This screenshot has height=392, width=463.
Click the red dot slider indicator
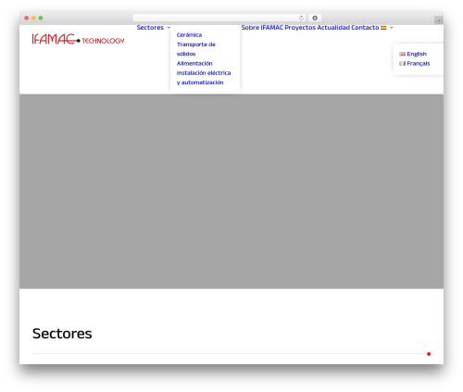tap(429, 354)
